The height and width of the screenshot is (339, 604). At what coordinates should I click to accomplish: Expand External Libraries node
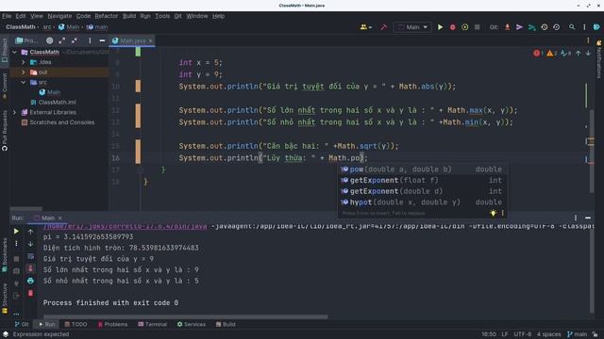pyautogui.click(x=15, y=112)
